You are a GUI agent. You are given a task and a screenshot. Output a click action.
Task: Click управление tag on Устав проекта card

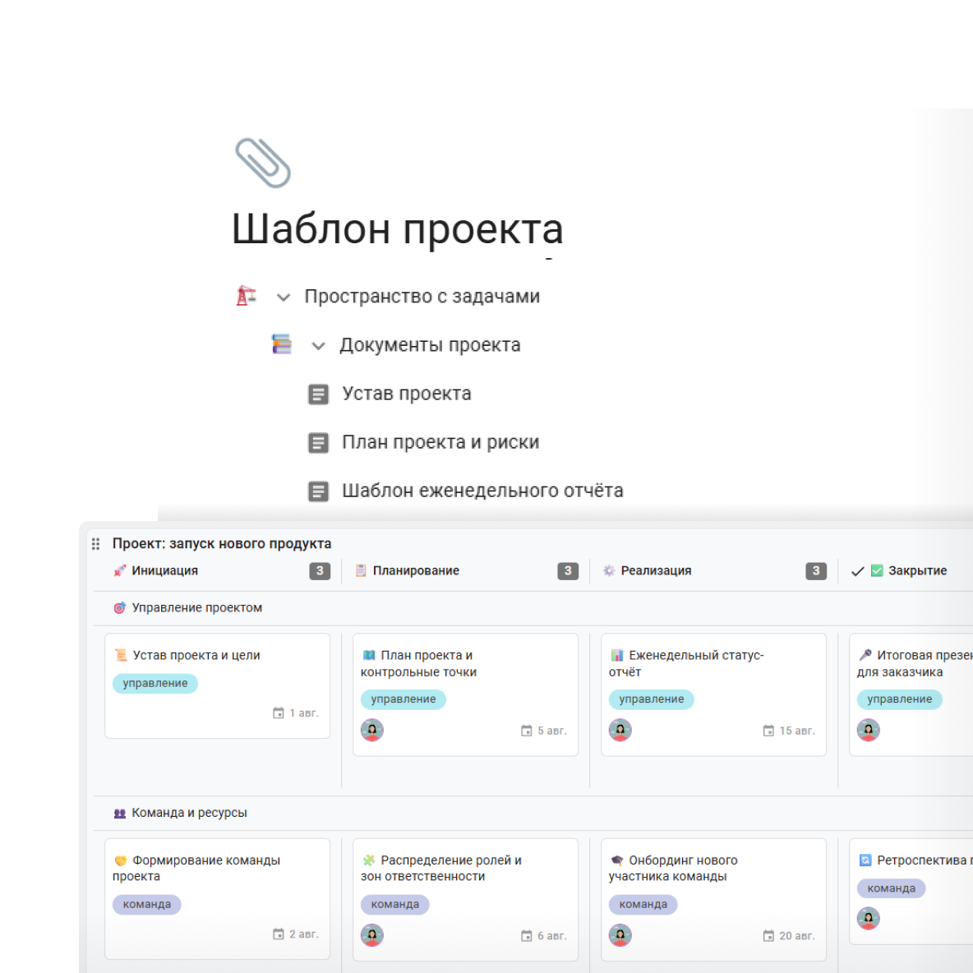(155, 683)
